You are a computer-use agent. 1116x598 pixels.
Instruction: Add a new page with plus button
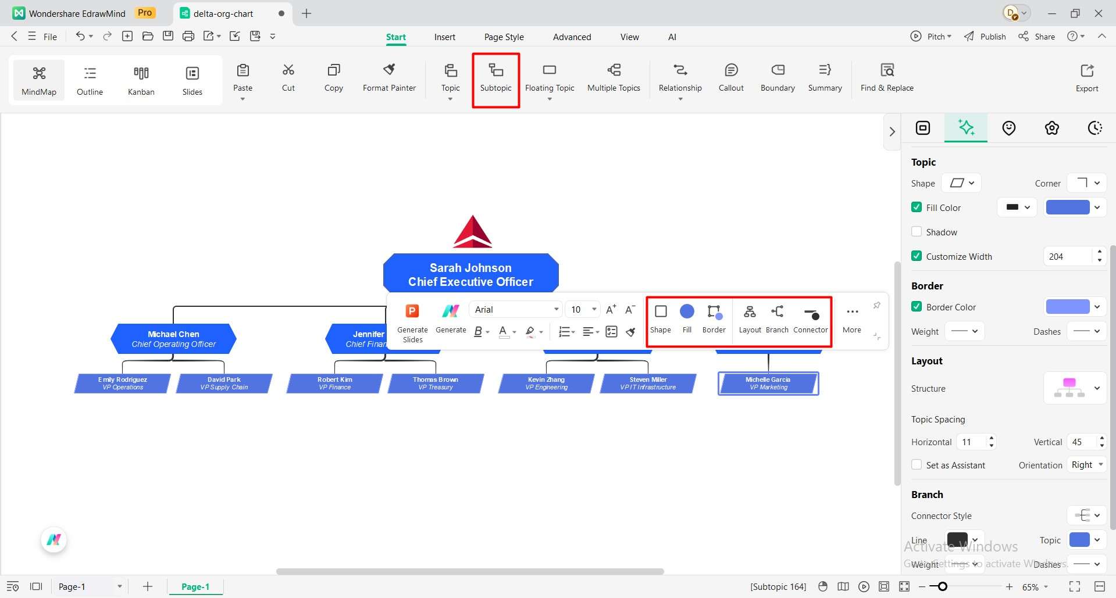148,587
